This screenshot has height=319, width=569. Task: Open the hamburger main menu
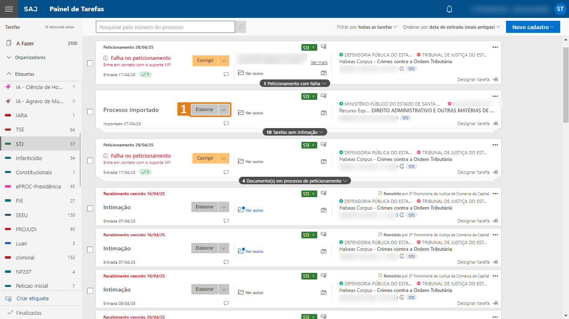coord(9,9)
